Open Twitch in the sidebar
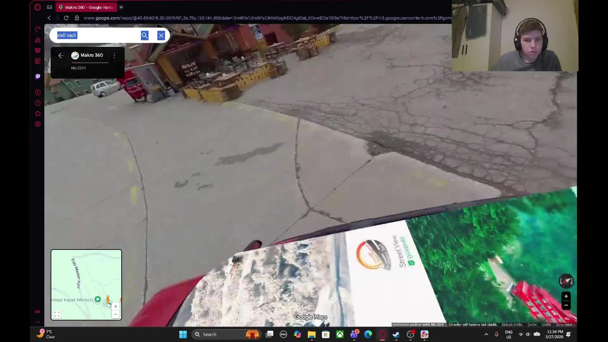Screen dimensions: 608x342 pos(38,76)
